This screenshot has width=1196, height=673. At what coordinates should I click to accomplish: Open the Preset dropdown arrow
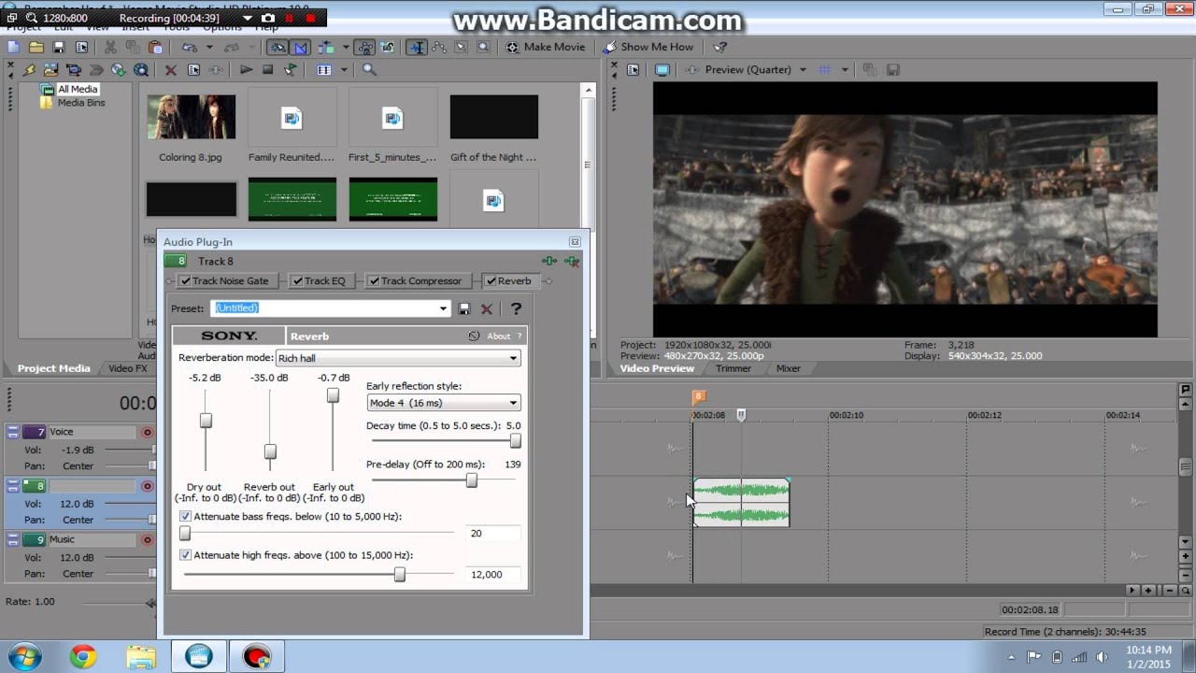443,308
